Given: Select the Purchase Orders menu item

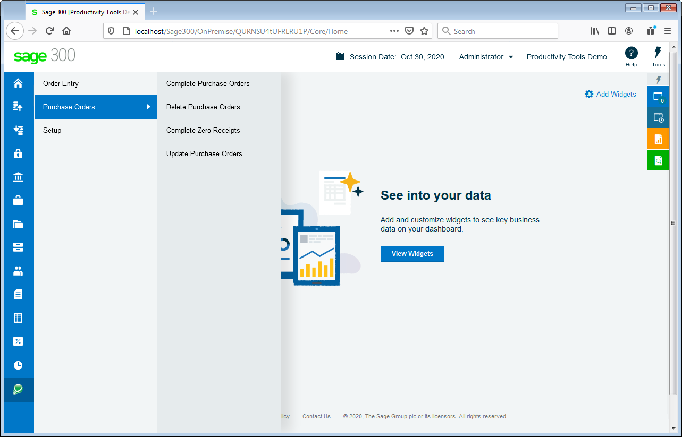Looking at the screenshot, I should tap(96, 107).
